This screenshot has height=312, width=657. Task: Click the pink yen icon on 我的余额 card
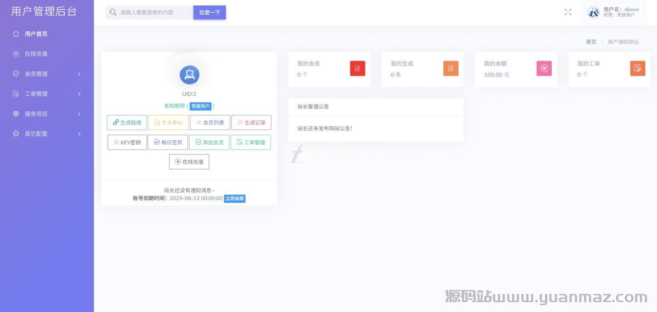point(544,68)
